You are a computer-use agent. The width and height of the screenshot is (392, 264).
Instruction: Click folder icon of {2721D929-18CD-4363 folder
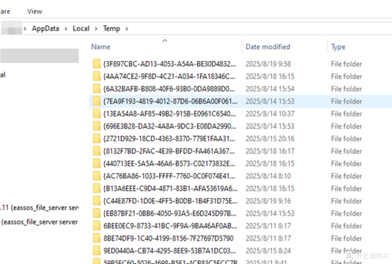(x=97, y=138)
